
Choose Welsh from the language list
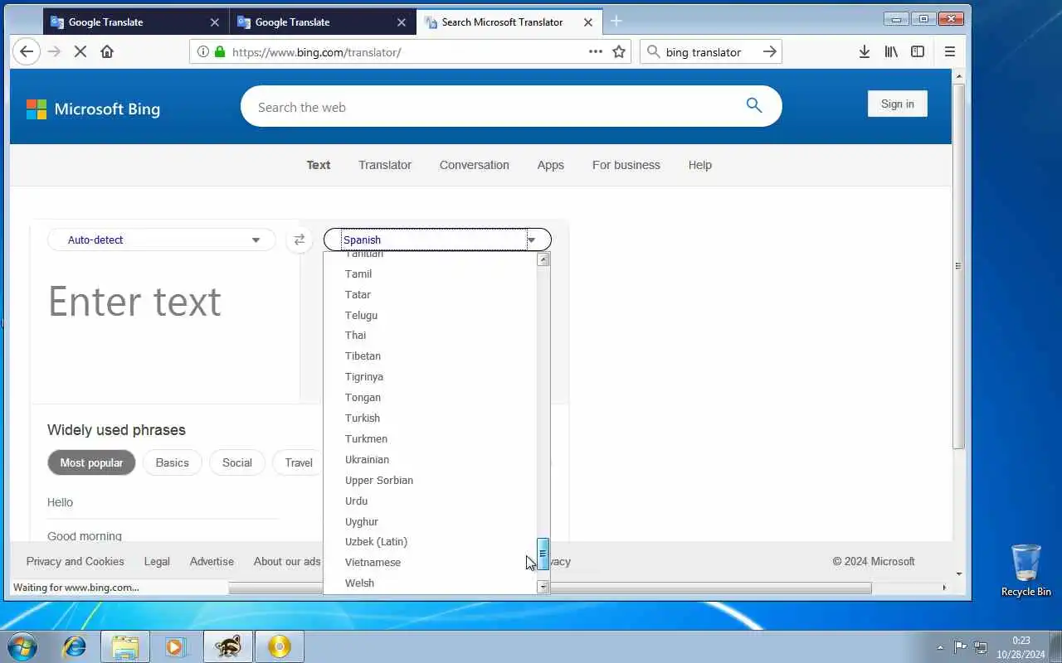[x=431, y=583]
